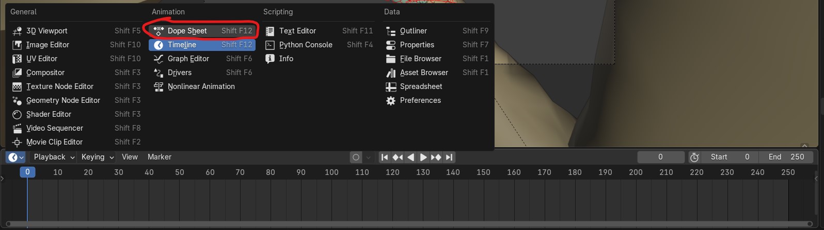The height and width of the screenshot is (230, 824).
Task: Play animation in reverse
Action: 410,157
